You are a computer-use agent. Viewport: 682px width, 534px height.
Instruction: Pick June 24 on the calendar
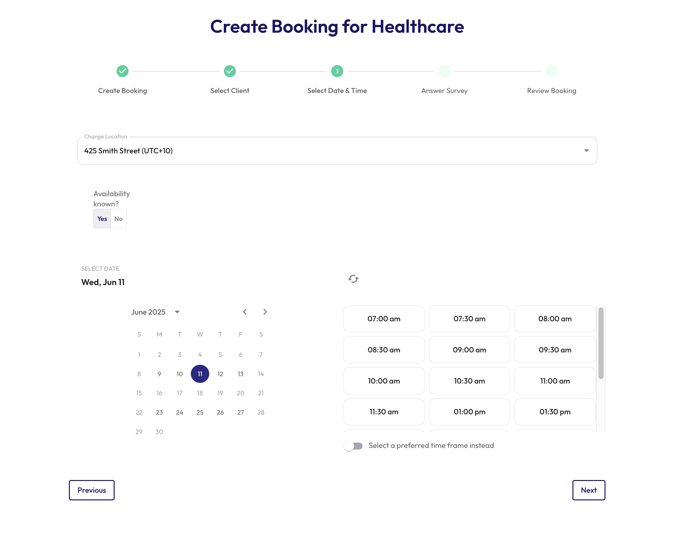tap(179, 412)
